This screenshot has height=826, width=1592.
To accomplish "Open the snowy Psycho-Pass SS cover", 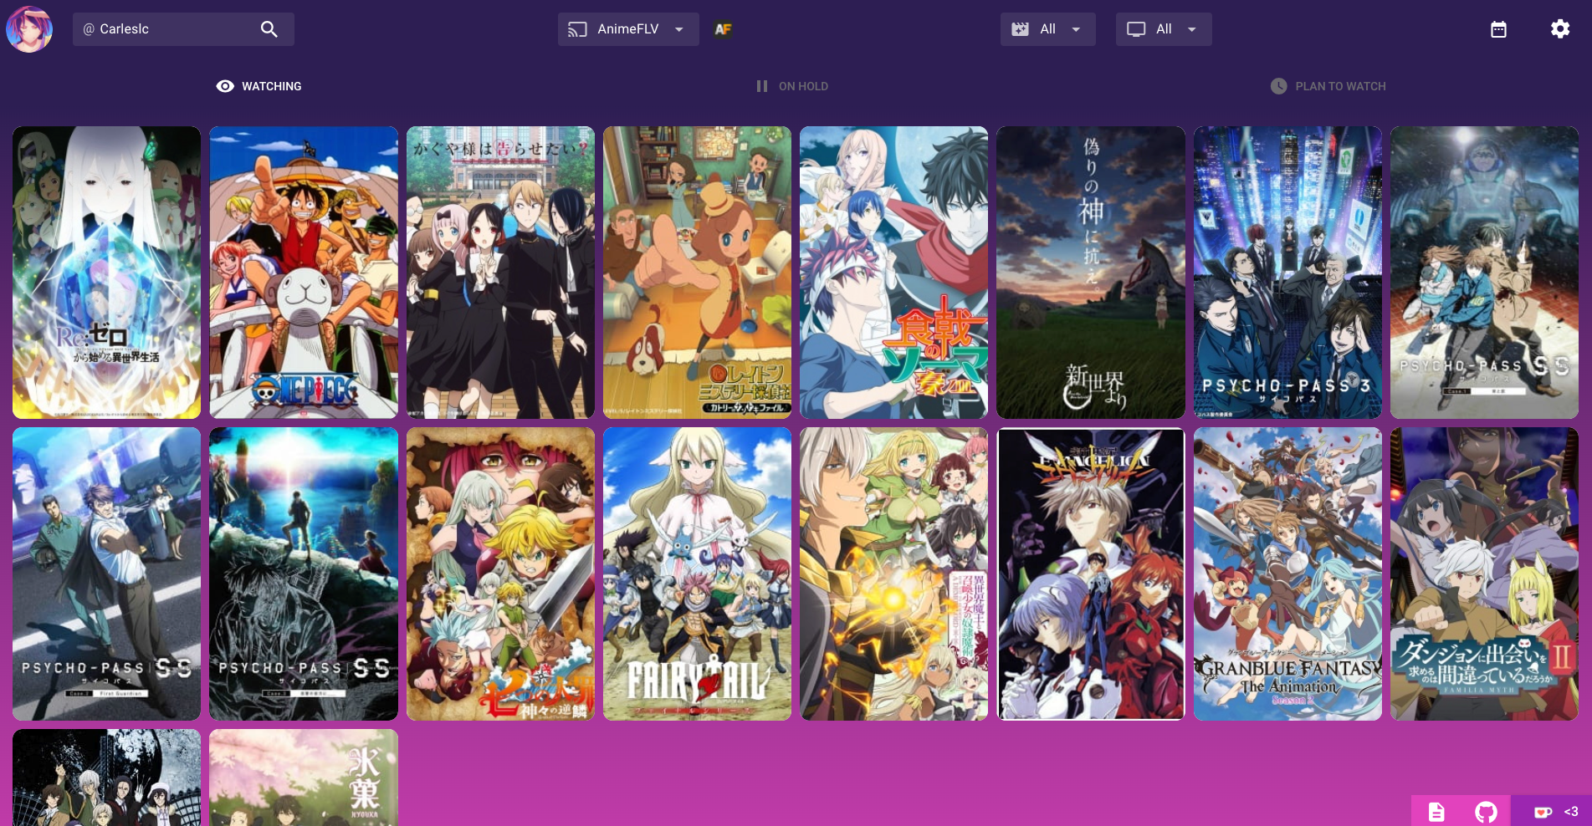I will click(x=1484, y=273).
